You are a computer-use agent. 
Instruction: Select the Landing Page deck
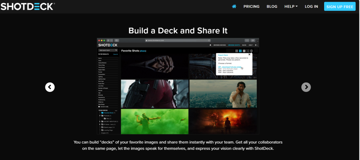coord(107,130)
